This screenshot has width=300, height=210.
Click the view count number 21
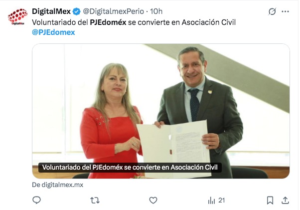(221, 201)
